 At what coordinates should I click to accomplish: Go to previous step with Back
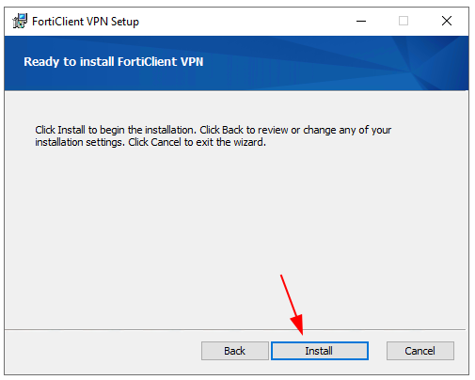click(x=235, y=351)
